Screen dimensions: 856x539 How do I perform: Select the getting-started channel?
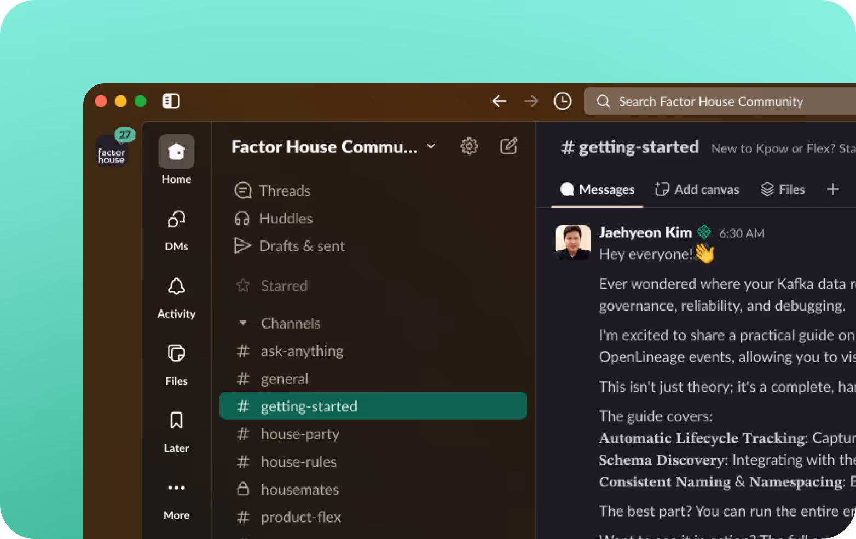pyautogui.click(x=373, y=406)
